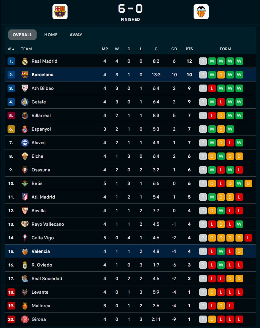Select the OVERALL standings tab
Image resolution: width=260 pixels, height=328 pixels.
tap(22, 35)
